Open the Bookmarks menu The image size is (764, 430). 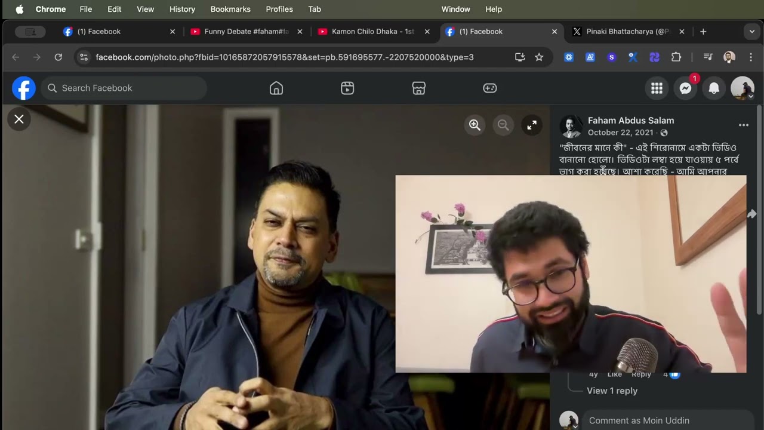pyautogui.click(x=230, y=9)
